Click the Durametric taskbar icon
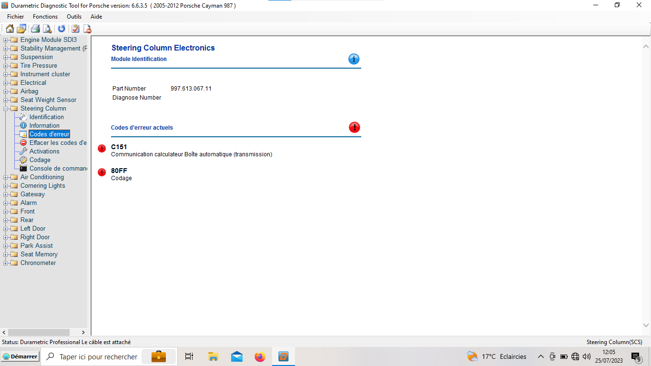The image size is (651, 366). pyautogui.click(x=284, y=356)
